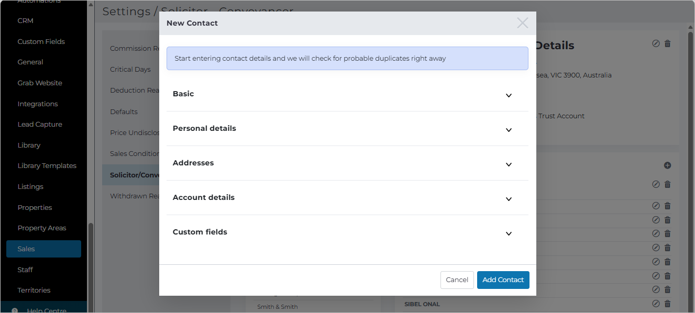Open the Help Centre link

(x=46, y=310)
